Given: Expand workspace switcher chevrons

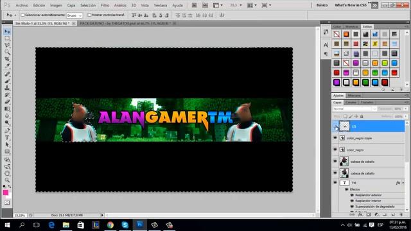Looking at the screenshot, I should pyautogui.click(x=374, y=5).
